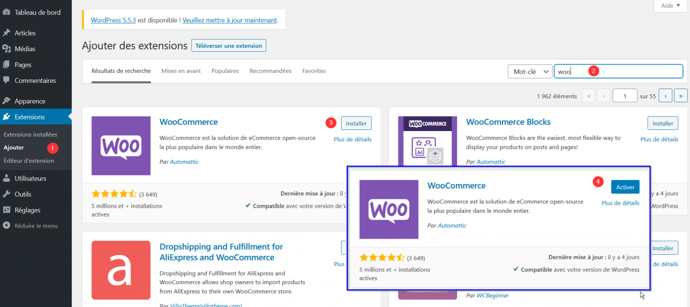Screen dimensions: 690x307
Task: Click the Outils wrench icon
Action: coord(6,194)
